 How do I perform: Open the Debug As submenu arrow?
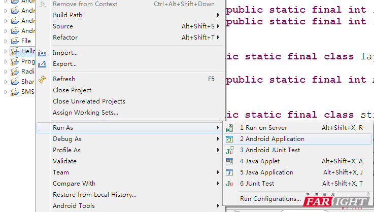coord(218,139)
